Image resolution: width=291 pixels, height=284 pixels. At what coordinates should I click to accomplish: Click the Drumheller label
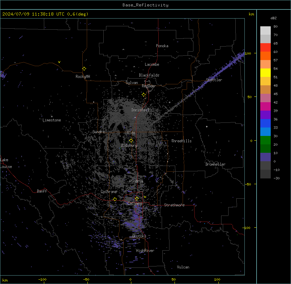215,164
